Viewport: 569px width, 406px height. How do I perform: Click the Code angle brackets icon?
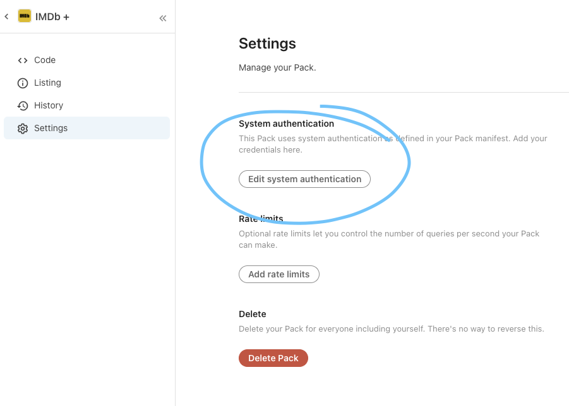(23, 61)
